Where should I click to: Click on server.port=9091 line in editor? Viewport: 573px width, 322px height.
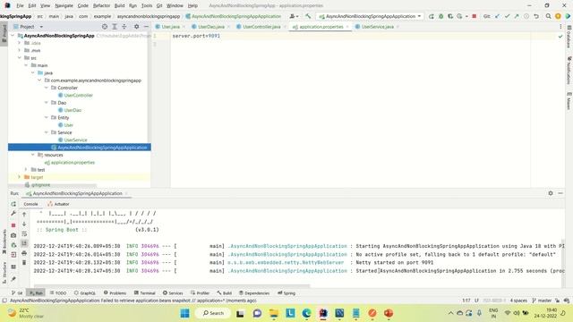tap(196, 36)
